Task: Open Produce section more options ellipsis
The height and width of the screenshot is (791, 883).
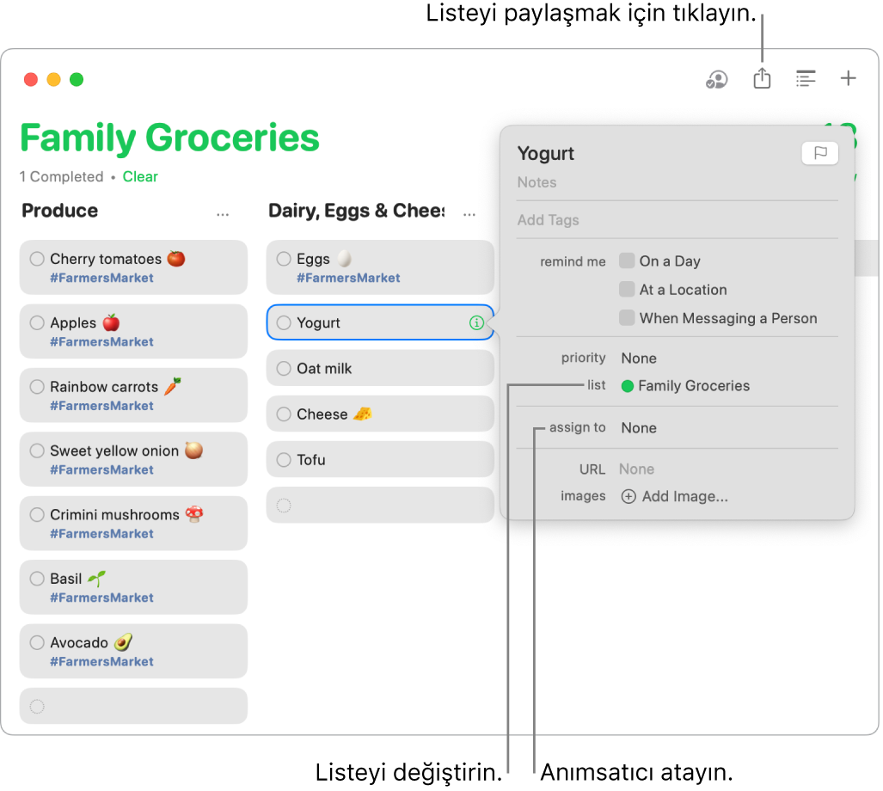Action: pos(223,214)
